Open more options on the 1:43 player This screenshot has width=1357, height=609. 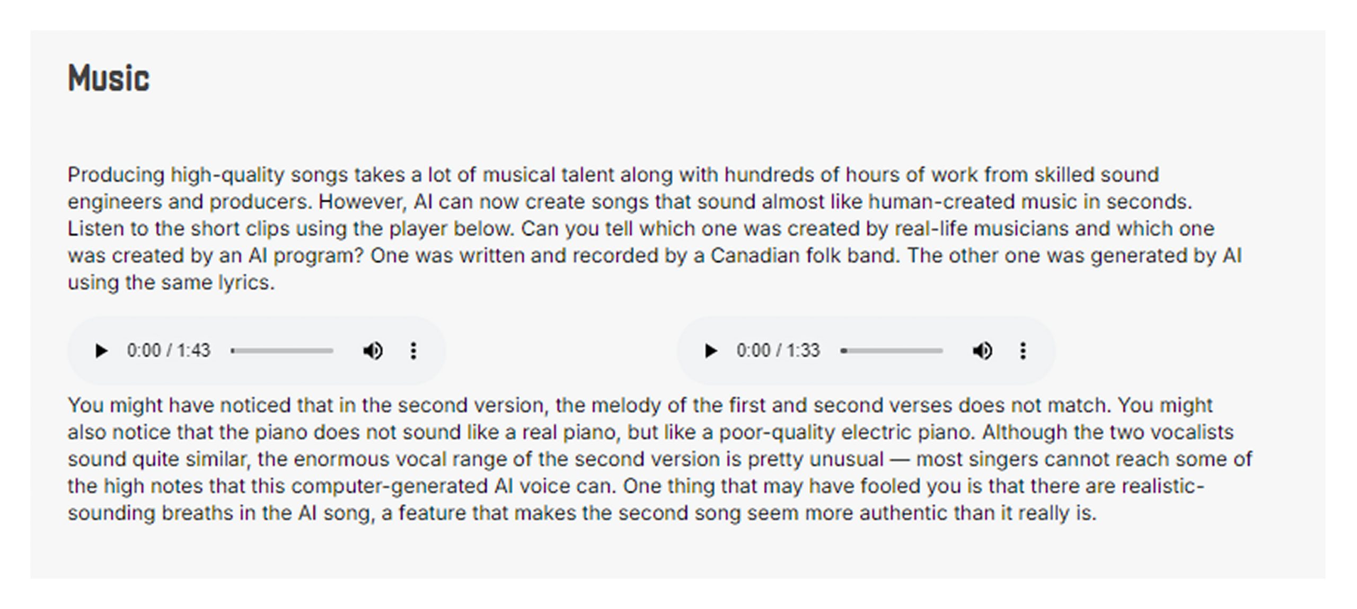coord(413,351)
